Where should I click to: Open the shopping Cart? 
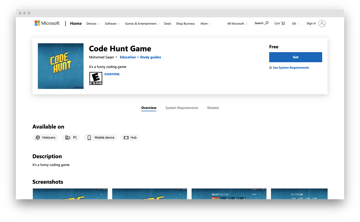pos(280,23)
